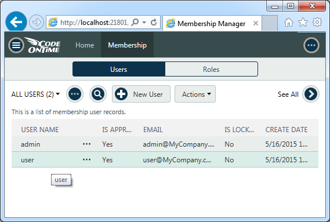Click the refresh page icon
The height and width of the screenshot is (222, 330).
[154, 22]
